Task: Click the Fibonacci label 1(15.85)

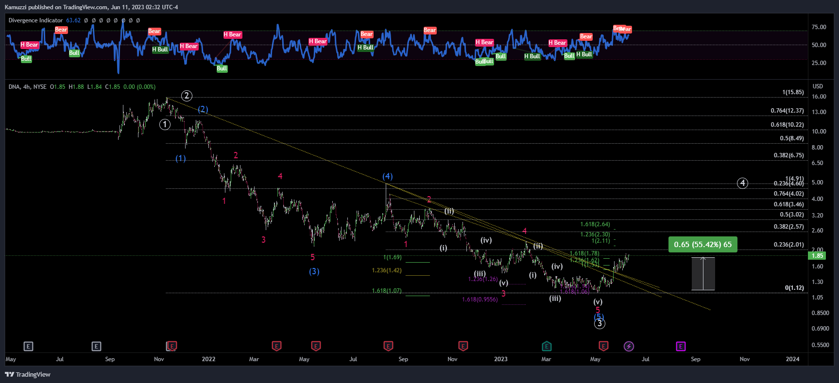Action: click(x=793, y=92)
